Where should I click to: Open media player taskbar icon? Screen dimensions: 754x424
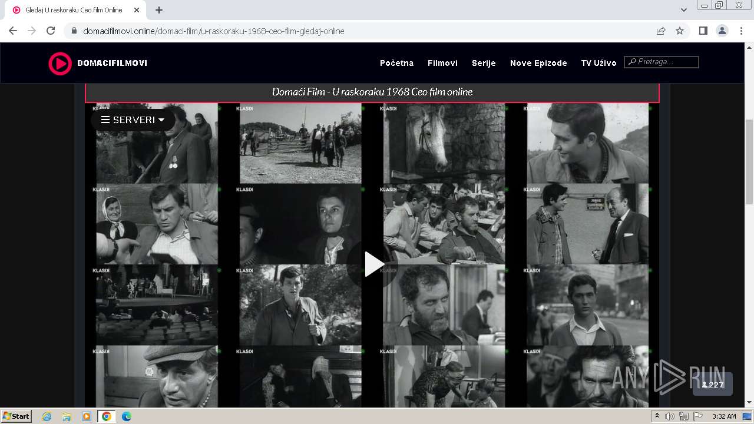pos(87,416)
